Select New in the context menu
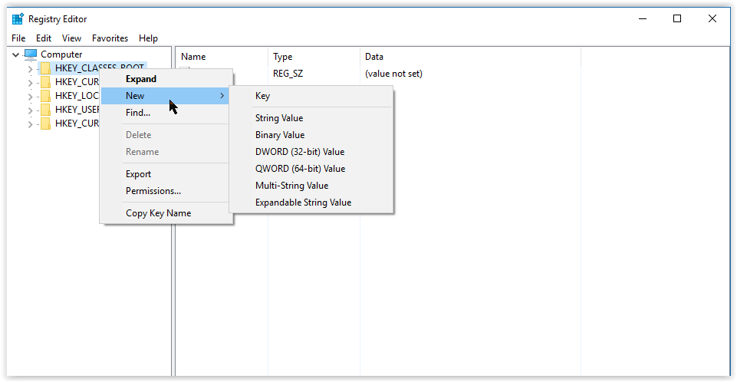This screenshot has height=382, width=737. (165, 96)
